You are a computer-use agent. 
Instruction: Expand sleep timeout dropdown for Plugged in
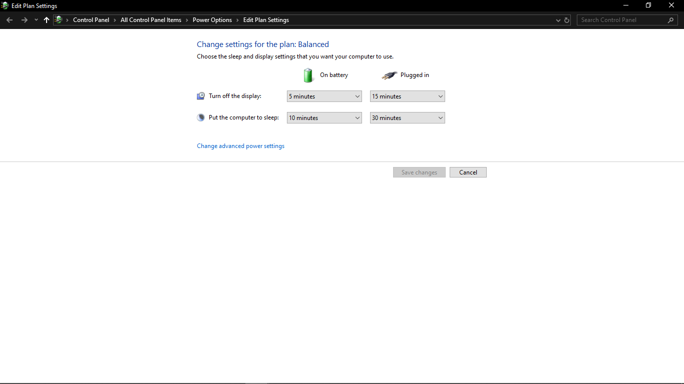(407, 118)
